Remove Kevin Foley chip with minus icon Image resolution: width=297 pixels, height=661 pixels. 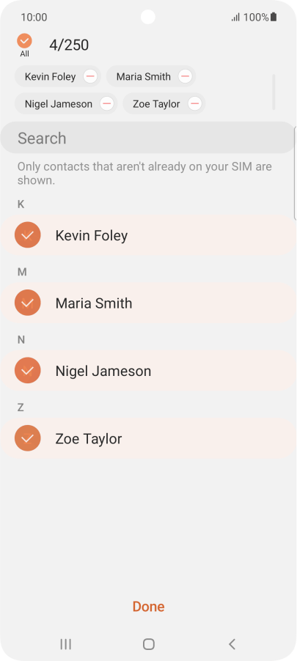pos(90,76)
